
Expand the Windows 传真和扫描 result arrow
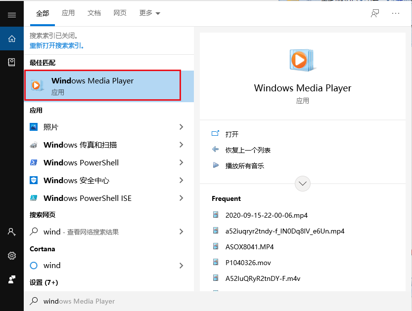(x=181, y=145)
